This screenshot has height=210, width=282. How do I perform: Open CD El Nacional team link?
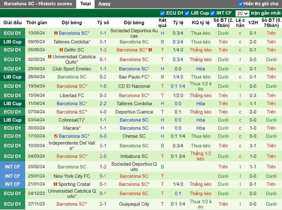[x=134, y=86]
